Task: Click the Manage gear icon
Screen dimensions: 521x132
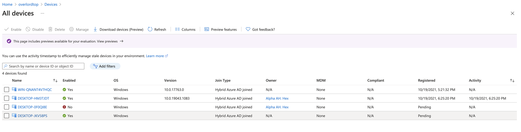Action: point(71,29)
